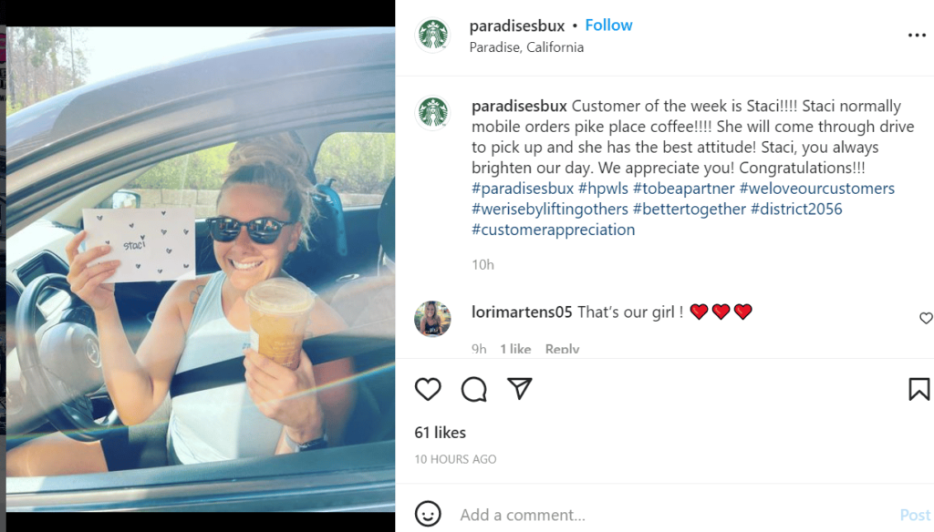Share post via paper plane icon

pos(519,389)
